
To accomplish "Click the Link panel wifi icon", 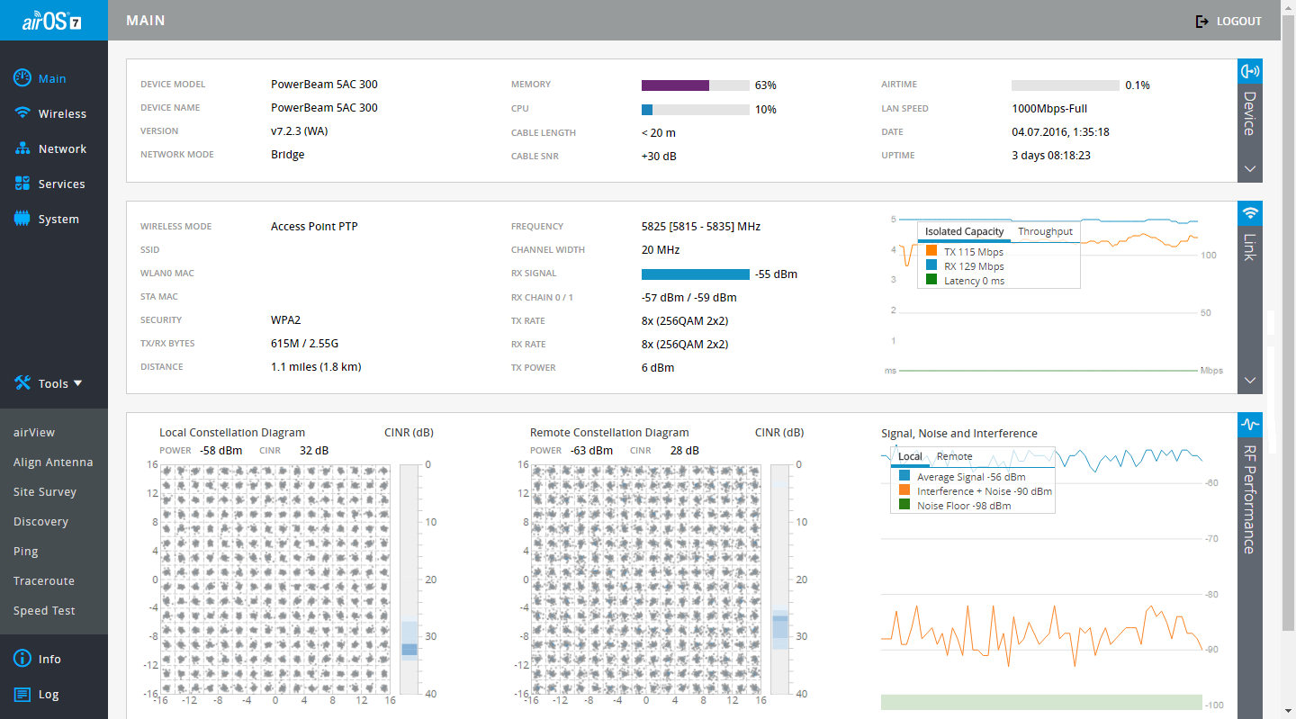I will [x=1250, y=213].
